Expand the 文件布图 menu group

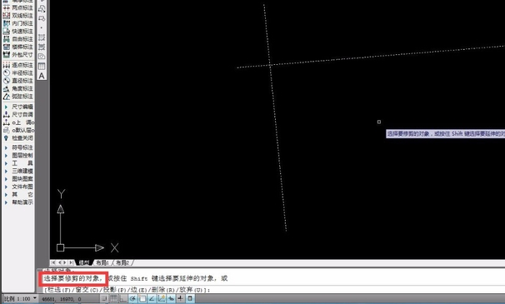(x=18, y=187)
